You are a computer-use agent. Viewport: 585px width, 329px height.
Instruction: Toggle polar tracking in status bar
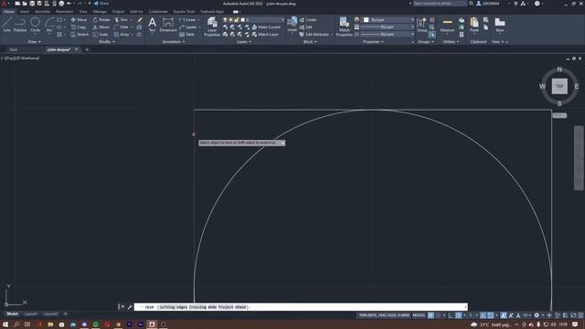click(459, 315)
